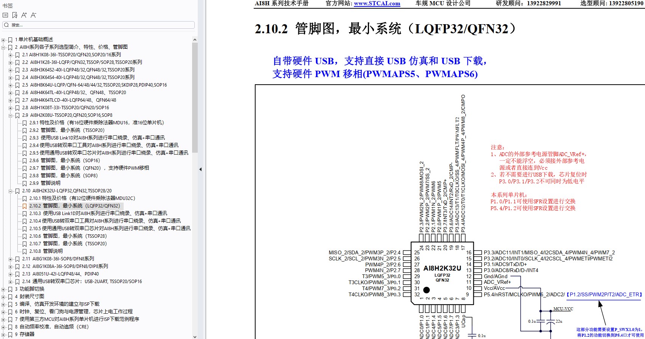
Task: Click bookmark icon beside 2.12 AI8G1K08A
Action: [17, 266]
